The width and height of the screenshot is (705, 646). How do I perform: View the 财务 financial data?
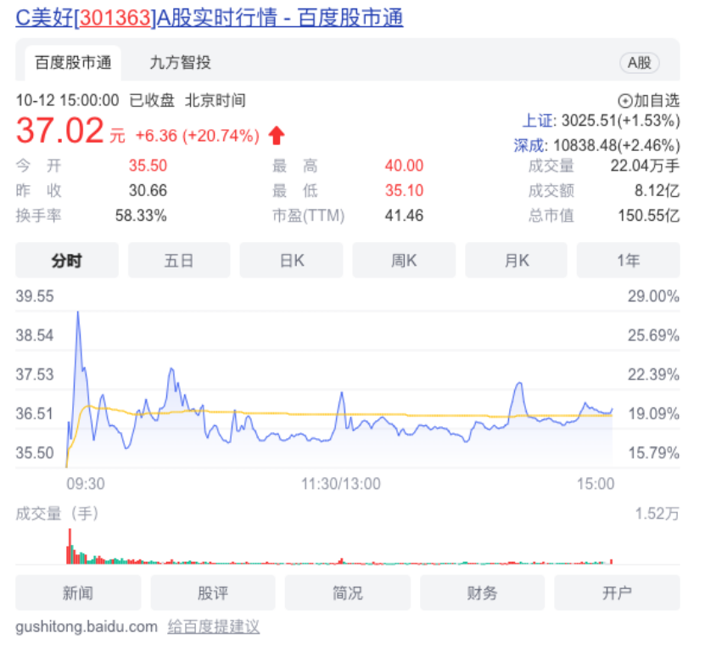pyautogui.click(x=482, y=593)
